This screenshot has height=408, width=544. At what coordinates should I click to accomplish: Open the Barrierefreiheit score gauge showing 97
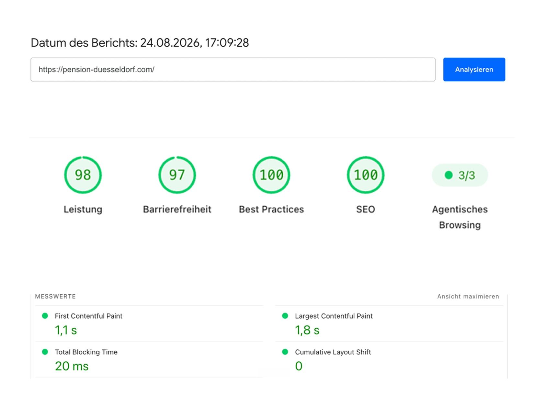177,175
